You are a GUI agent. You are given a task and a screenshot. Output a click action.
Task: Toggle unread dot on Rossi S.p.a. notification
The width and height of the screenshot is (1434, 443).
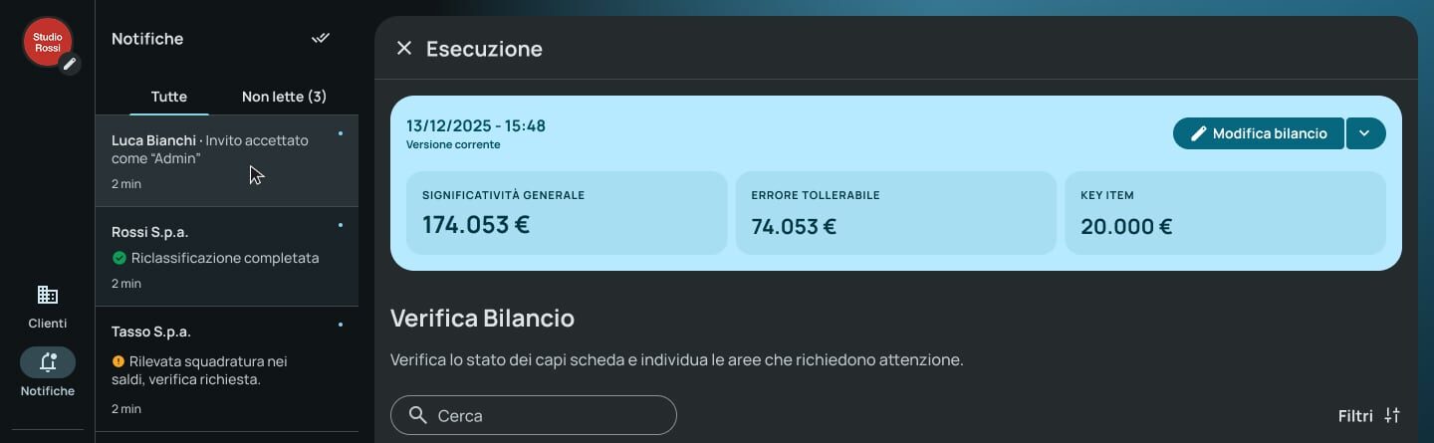pos(341,225)
